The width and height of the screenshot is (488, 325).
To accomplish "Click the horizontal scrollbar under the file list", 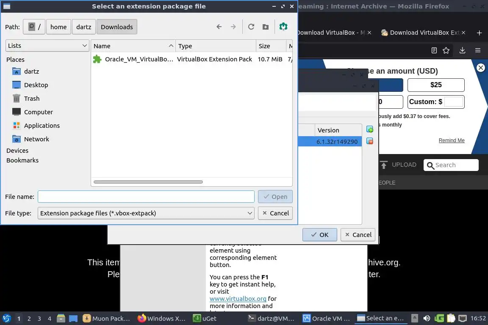I will click(148, 182).
